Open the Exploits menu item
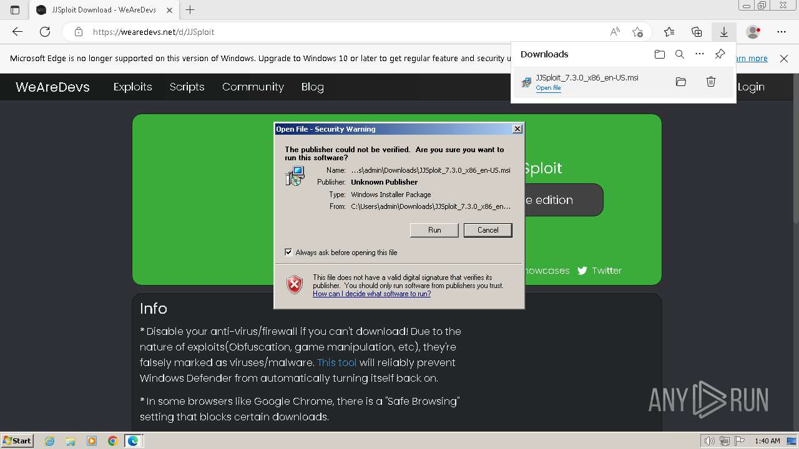799x449 pixels. pyautogui.click(x=132, y=87)
